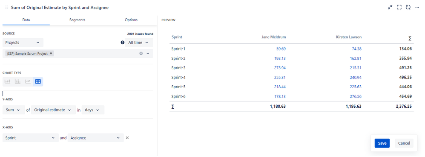
Task: Click the grand total 2,376.25
Action: [404, 107]
